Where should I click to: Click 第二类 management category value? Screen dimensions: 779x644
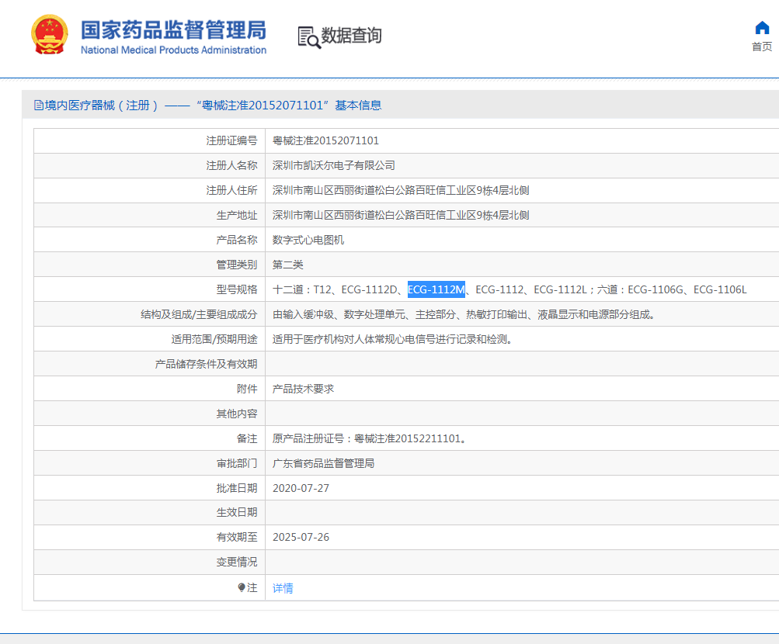tap(287, 265)
